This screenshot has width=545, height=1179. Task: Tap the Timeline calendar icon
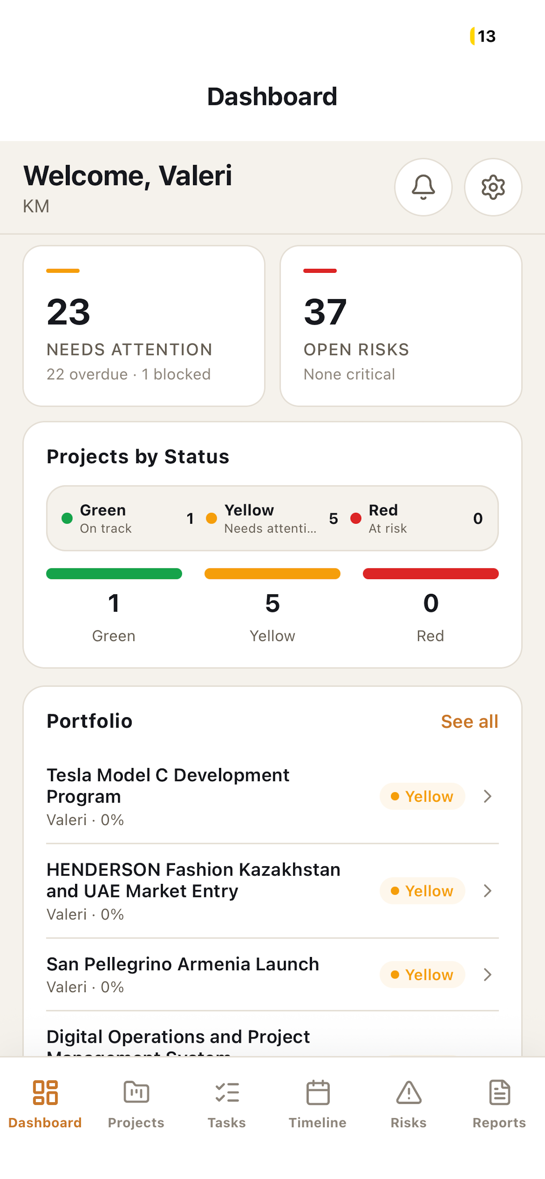pyautogui.click(x=317, y=1093)
